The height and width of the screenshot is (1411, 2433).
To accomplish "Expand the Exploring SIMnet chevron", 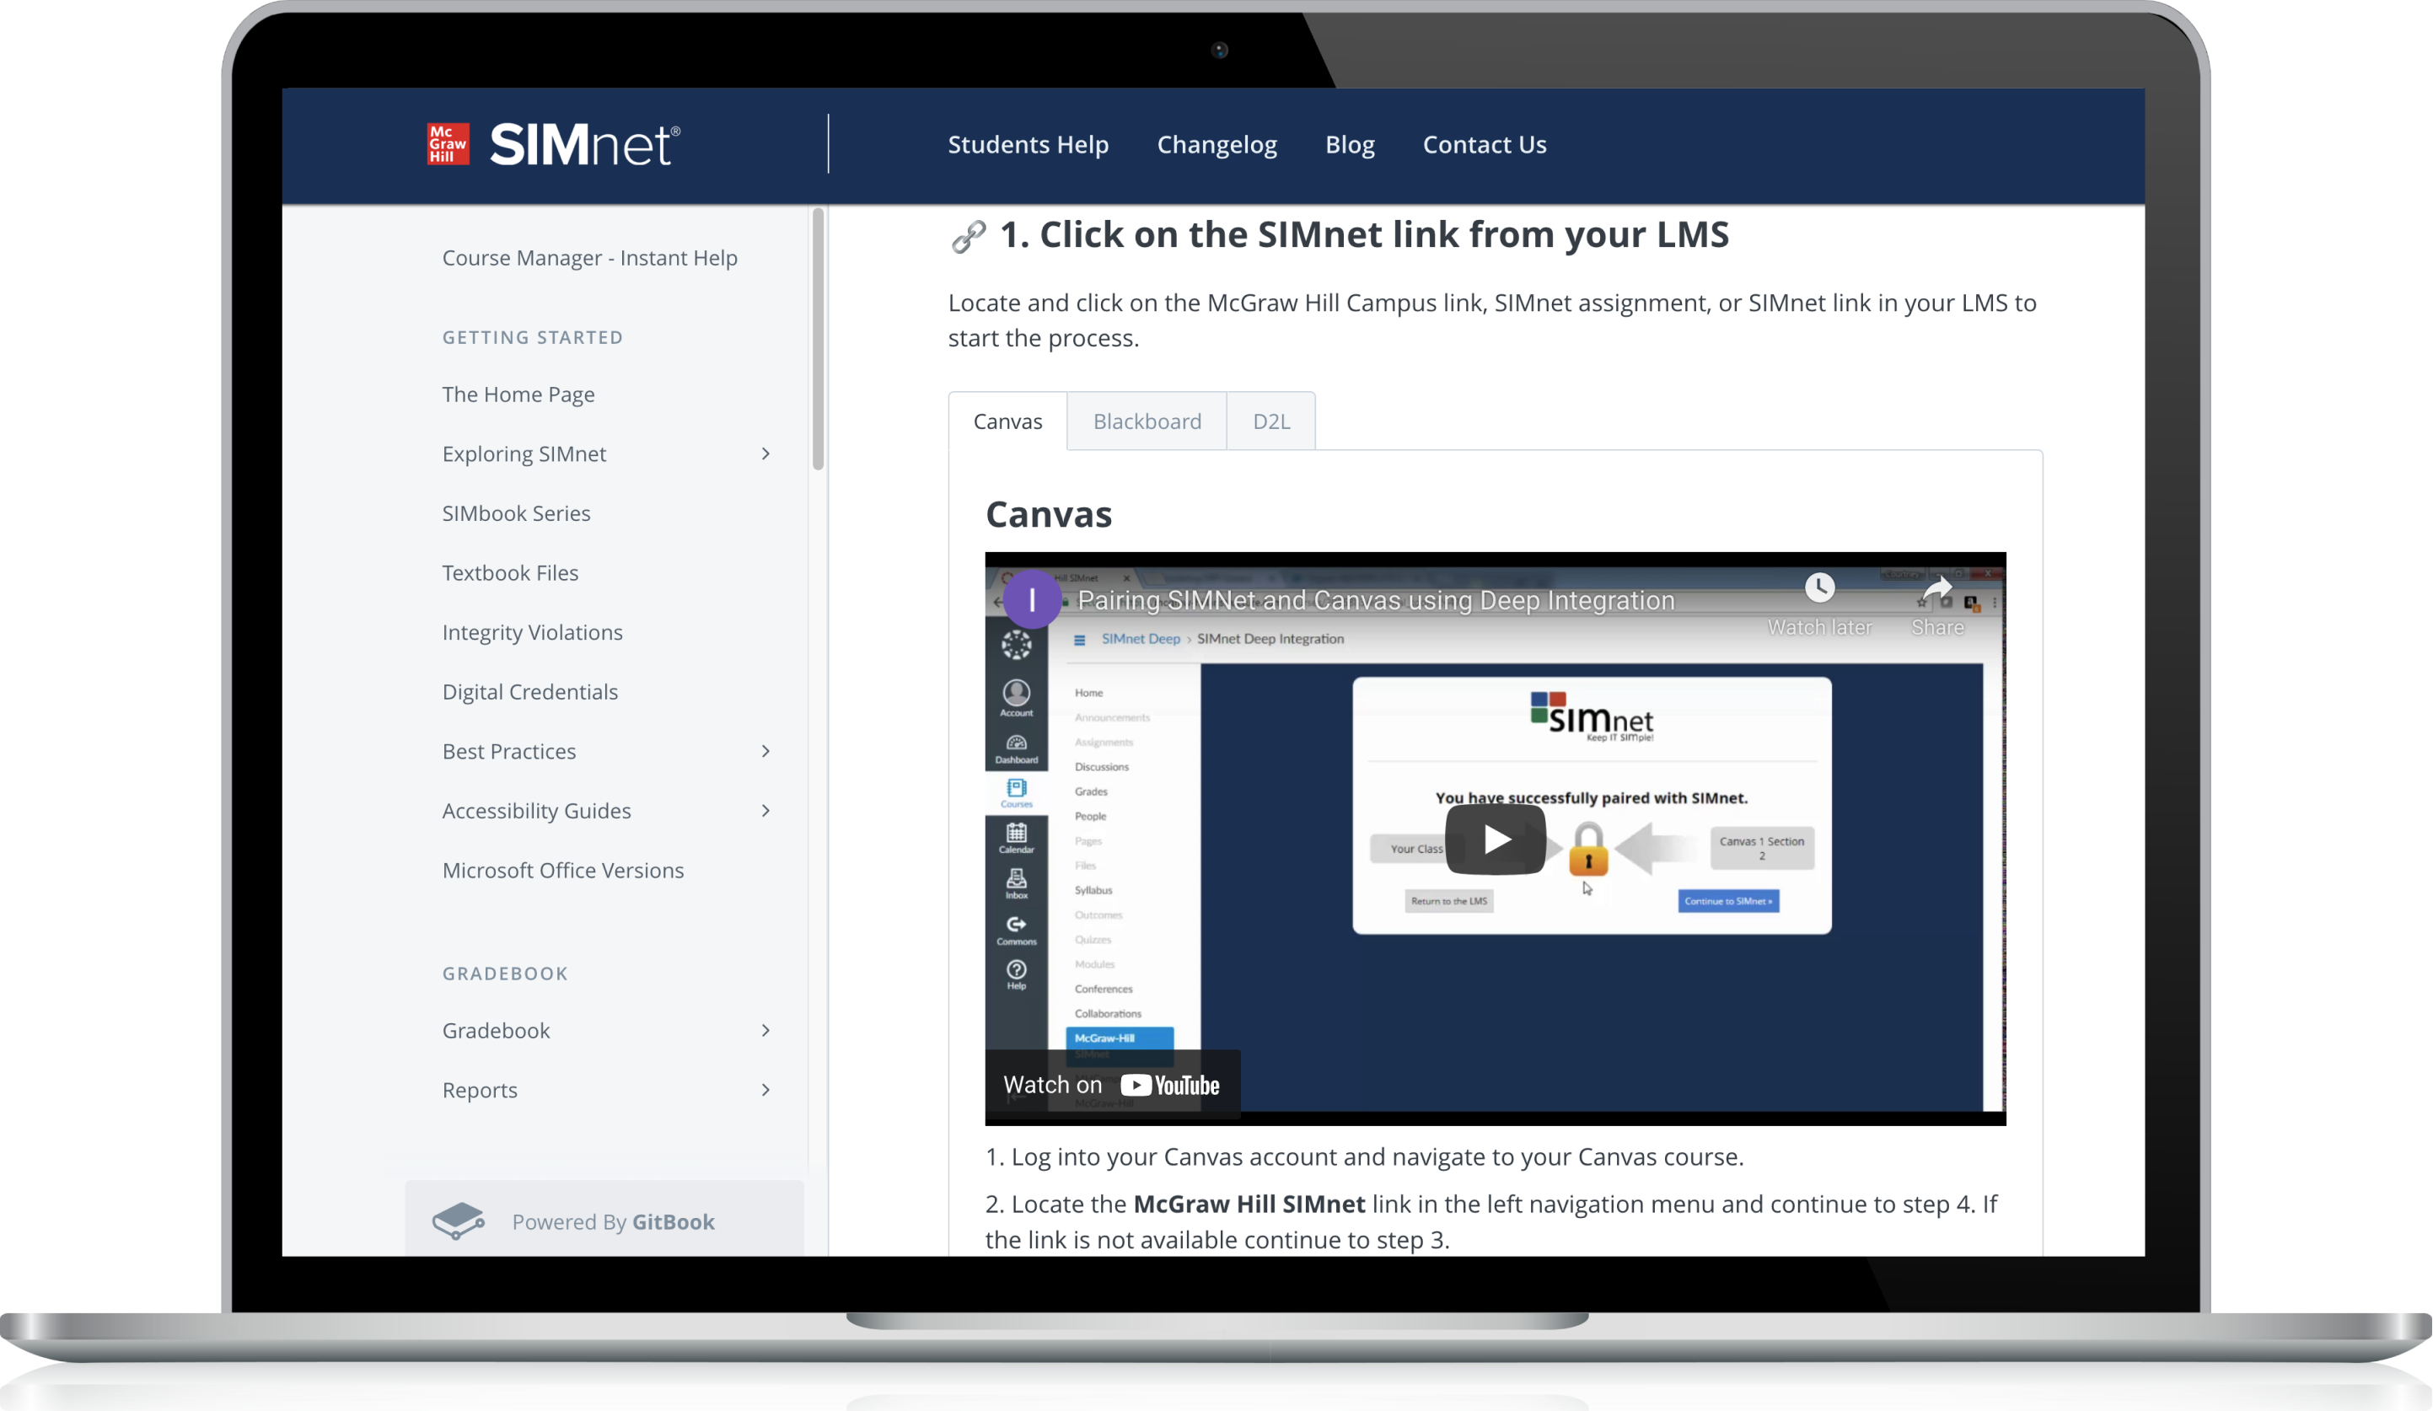I will point(765,453).
